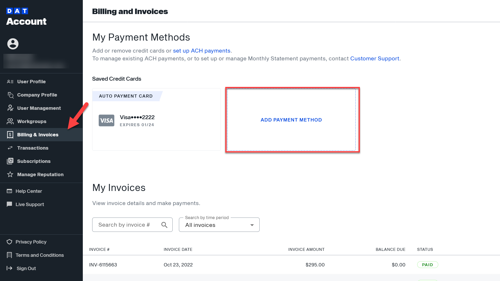The width and height of the screenshot is (500, 281).
Task: Click the invoice number search field
Action: pyautogui.click(x=125, y=225)
